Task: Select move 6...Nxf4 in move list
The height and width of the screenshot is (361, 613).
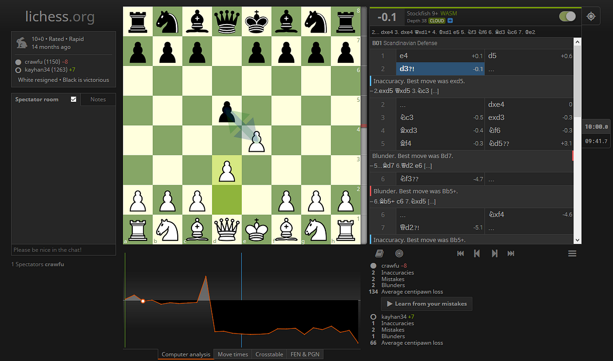Action: click(x=529, y=215)
